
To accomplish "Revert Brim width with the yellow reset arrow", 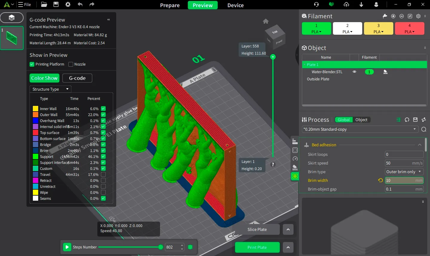I will [380, 180].
